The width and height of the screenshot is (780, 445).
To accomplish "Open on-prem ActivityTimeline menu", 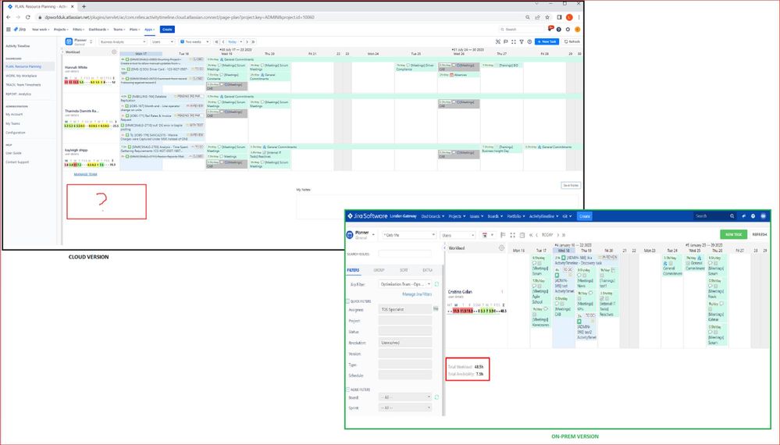I will (x=543, y=215).
